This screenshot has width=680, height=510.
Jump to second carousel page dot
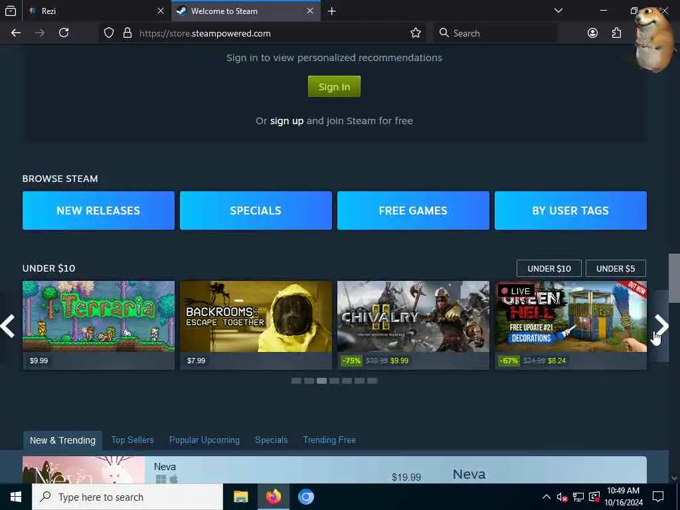pyautogui.click(x=309, y=381)
